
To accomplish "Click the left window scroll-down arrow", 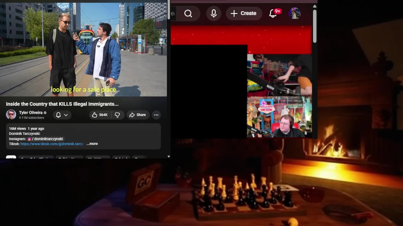I will pyautogui.click(x=169, y=156).
